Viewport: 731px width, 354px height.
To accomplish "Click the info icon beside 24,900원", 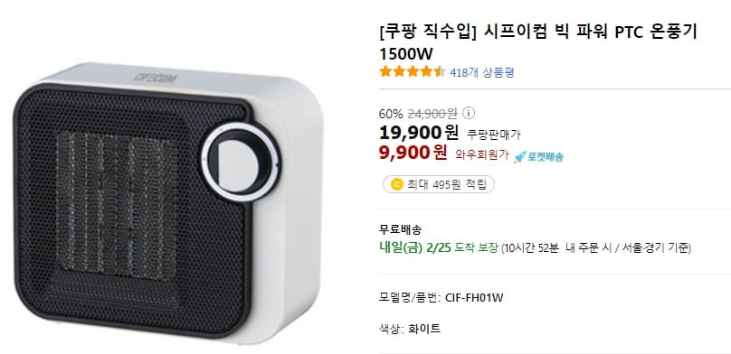I will point(469,113).
